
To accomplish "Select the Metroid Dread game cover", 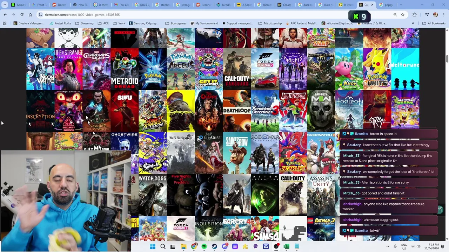I will pyautogui.click(x=125, y=69).
